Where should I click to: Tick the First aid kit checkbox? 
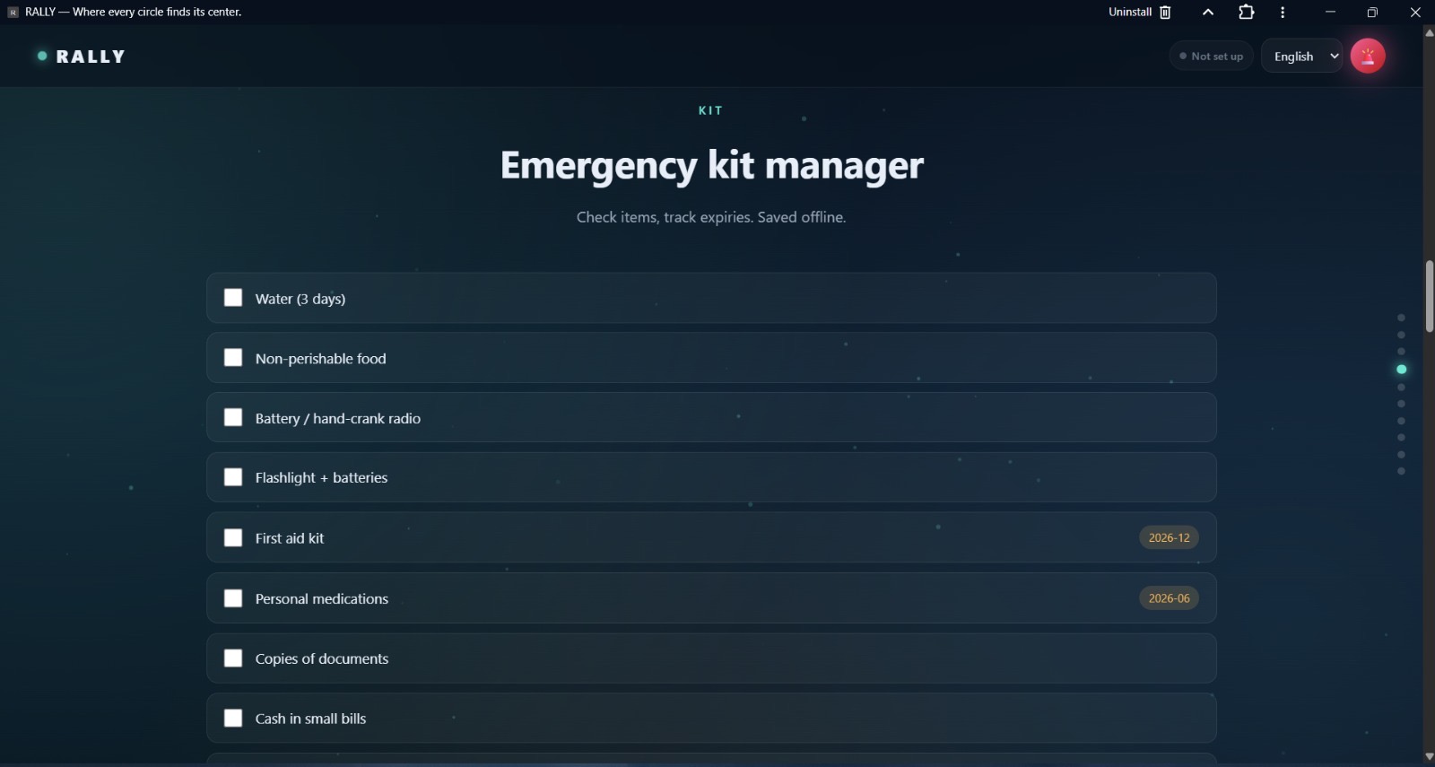coord(233,537)
